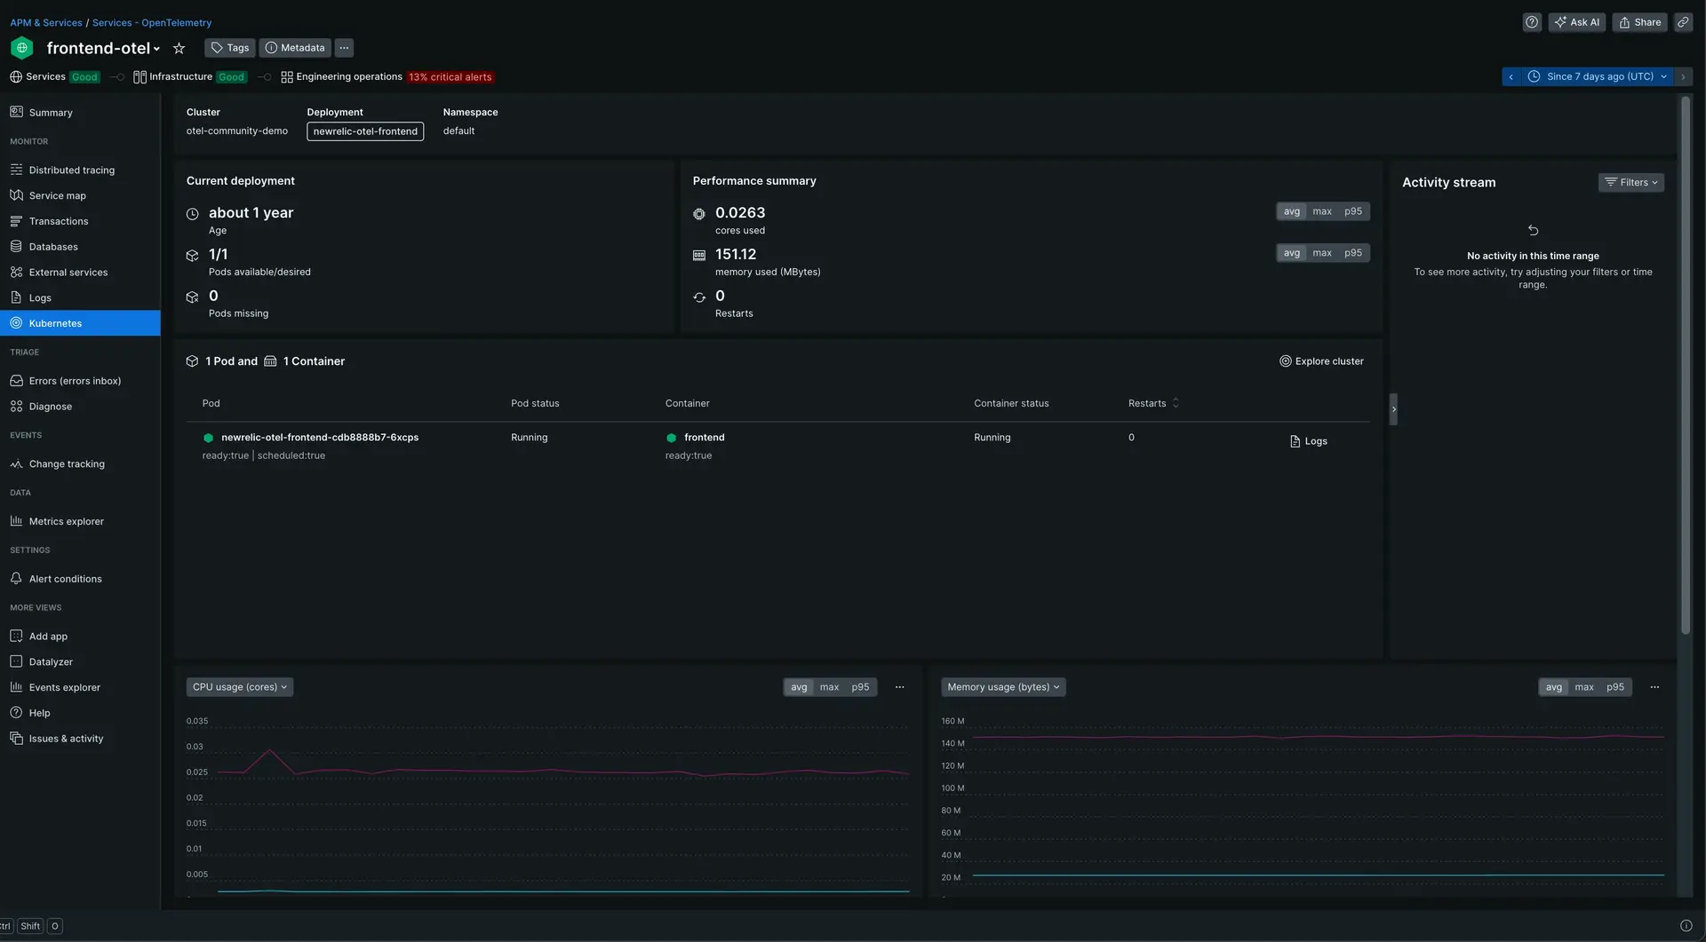This screenshot has height=942, width=1706.
Task: Open Add app in the sidebar
Action: tap(80, 637)
